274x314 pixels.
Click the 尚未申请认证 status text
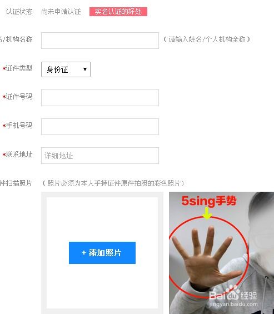pos(61,12)
